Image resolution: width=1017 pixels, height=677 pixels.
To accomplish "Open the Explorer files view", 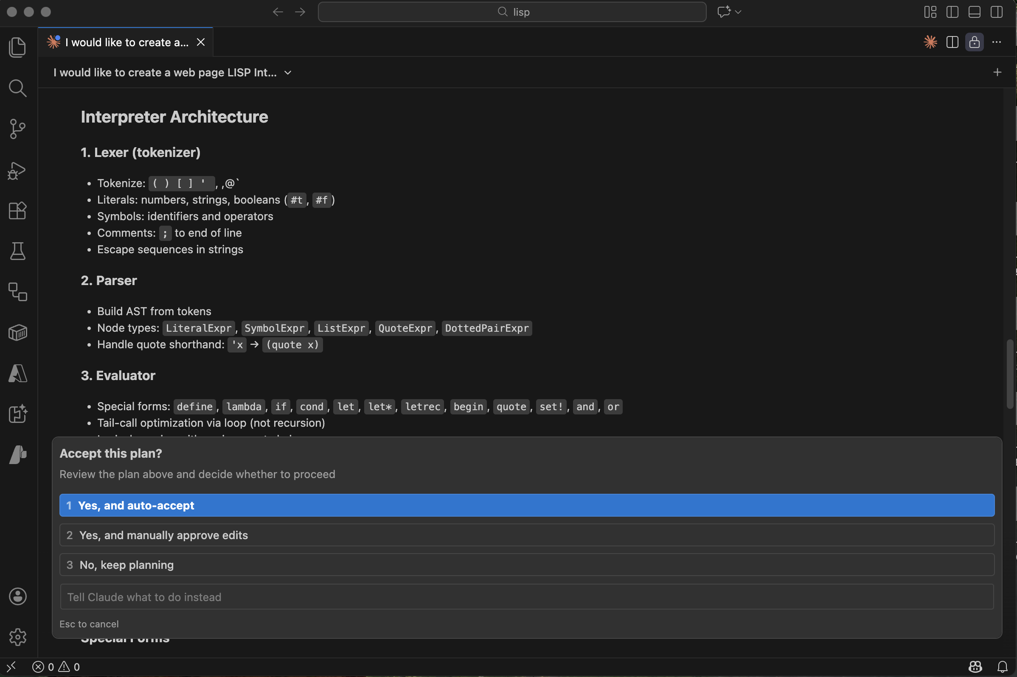I will coord(17,47).
